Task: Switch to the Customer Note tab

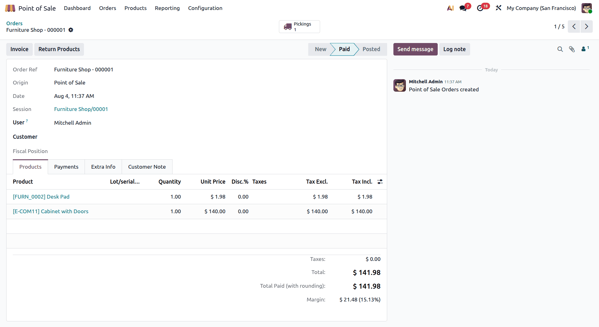Action: 147,167
